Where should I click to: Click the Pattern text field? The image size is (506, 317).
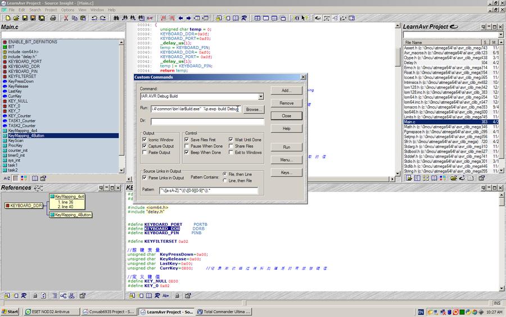point(208,190)
